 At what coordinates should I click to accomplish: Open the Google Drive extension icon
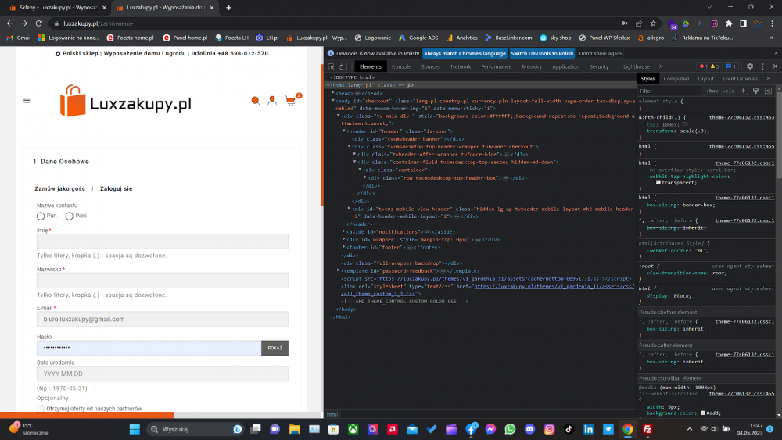[686, 23]
